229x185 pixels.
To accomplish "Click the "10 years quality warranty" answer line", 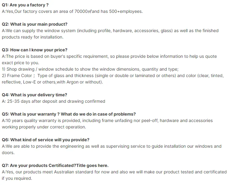I will click(x=107, y=120).
